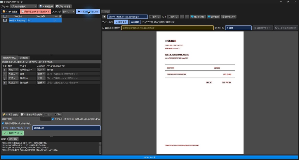Image resolution: width=299 pixels, height=160 pixels.
Task: Open カスタム type dropdown in 請求先名 row
Action: coord(13,78)
